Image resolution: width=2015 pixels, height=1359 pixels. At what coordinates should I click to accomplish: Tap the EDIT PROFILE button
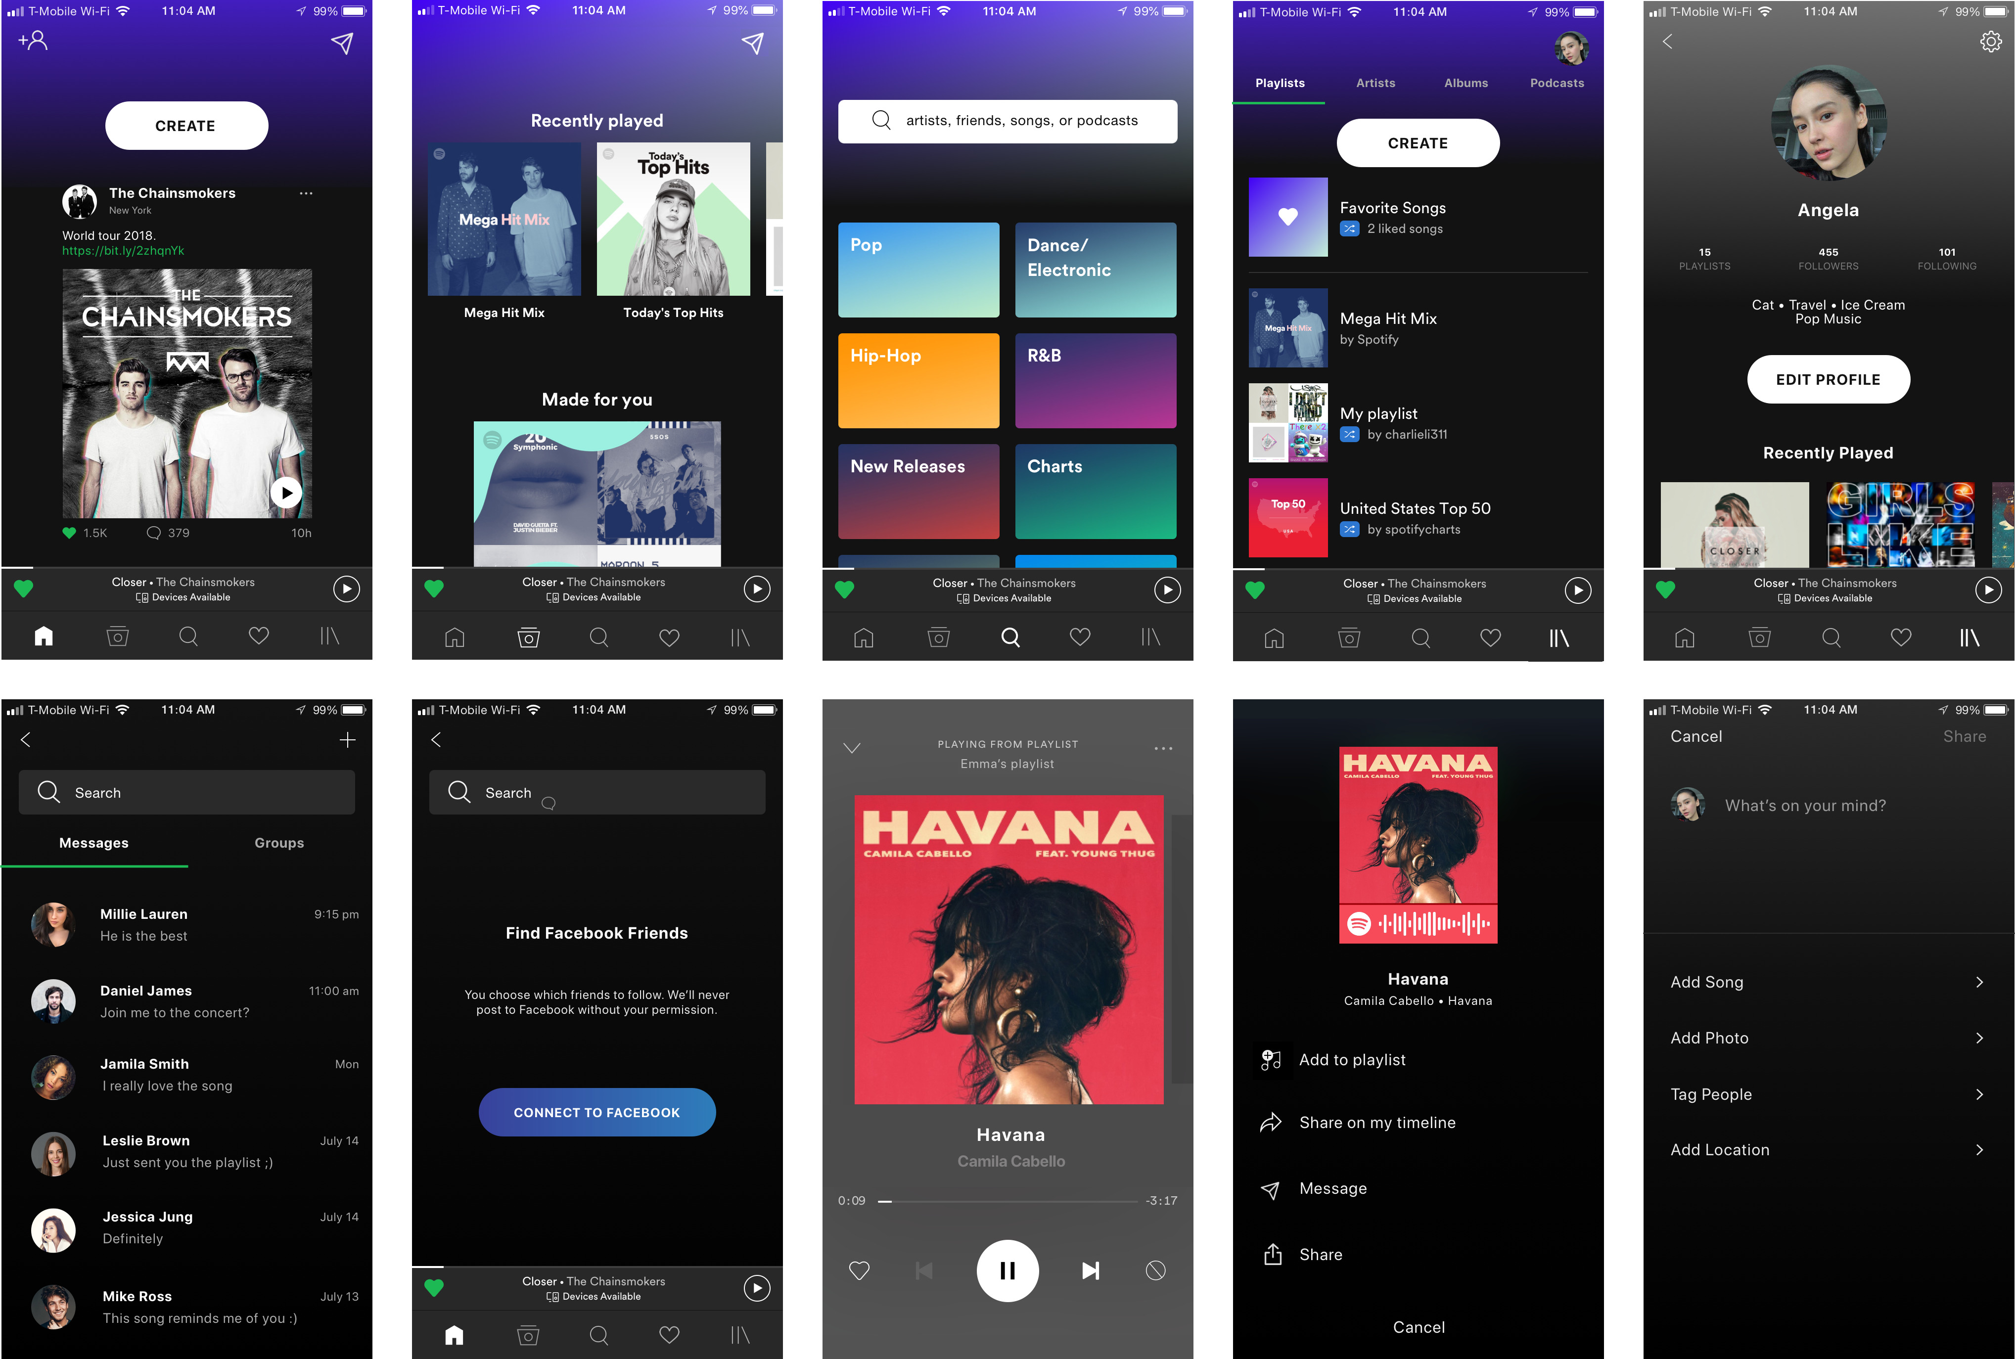coord(1828,380)
